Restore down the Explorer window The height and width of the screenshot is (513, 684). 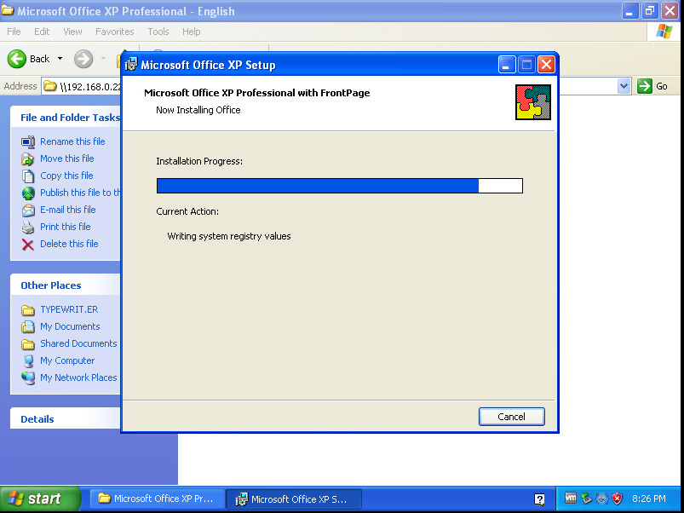[x=650, y=10]
